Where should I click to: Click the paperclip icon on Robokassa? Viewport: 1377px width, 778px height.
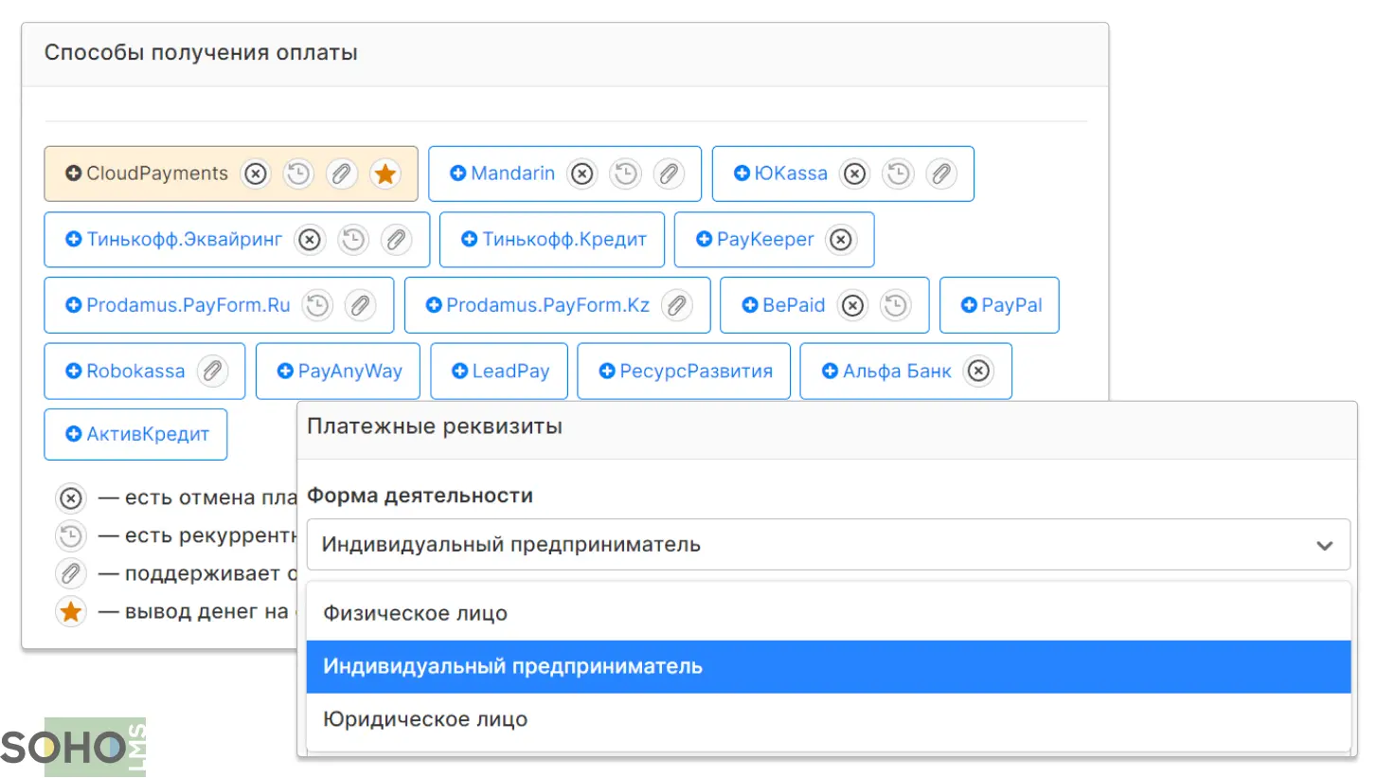(213, 371)
